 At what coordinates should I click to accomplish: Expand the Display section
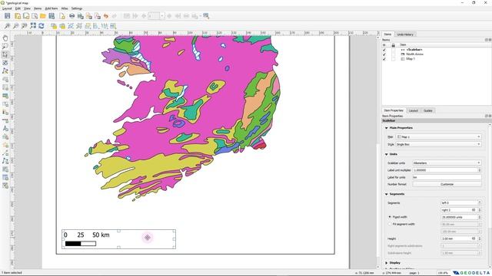tap(387, 263)
